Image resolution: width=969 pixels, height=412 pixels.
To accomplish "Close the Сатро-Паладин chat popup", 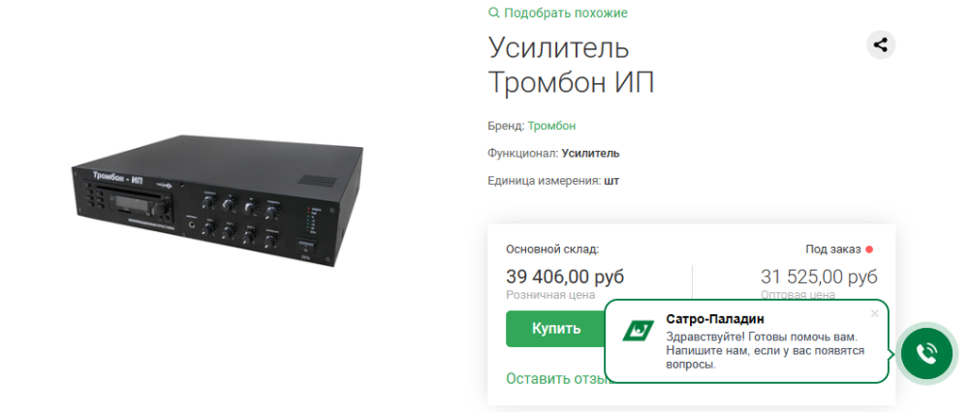I will (874, 313).
